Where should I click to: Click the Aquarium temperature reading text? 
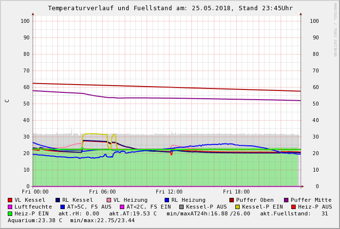(35, 221)
